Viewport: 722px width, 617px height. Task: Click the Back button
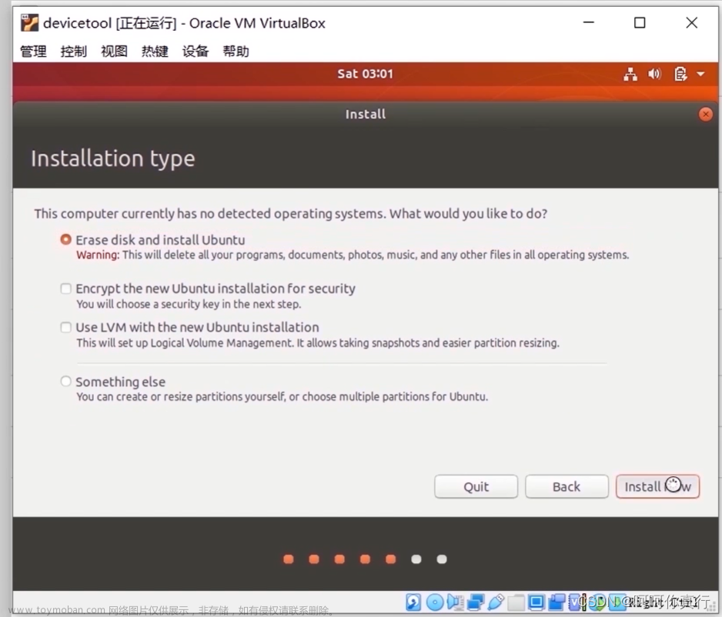coord(567,486)
